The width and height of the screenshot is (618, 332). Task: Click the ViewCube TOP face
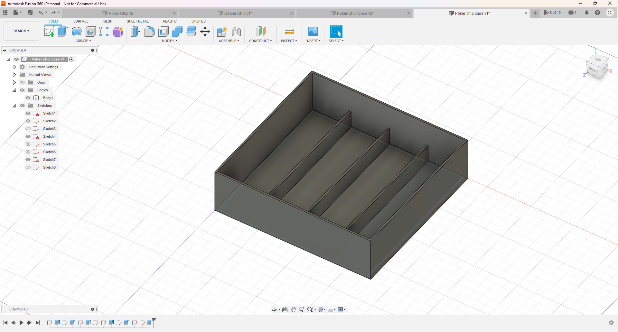pyautogui.click(x=597, y=60)
